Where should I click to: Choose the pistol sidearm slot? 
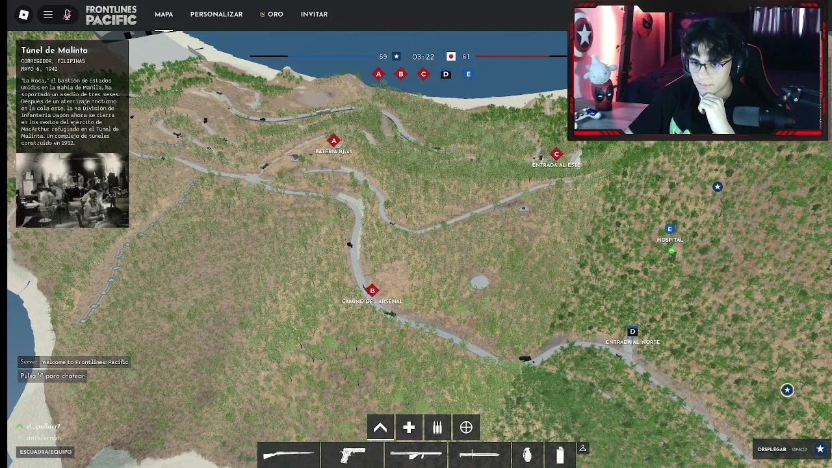(352, 455)
